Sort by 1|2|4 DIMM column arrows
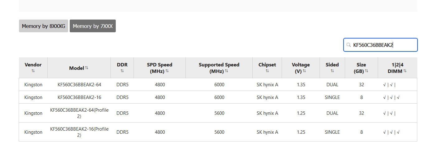The width and height of the screenshot is (421, 148). coord(405,71)
